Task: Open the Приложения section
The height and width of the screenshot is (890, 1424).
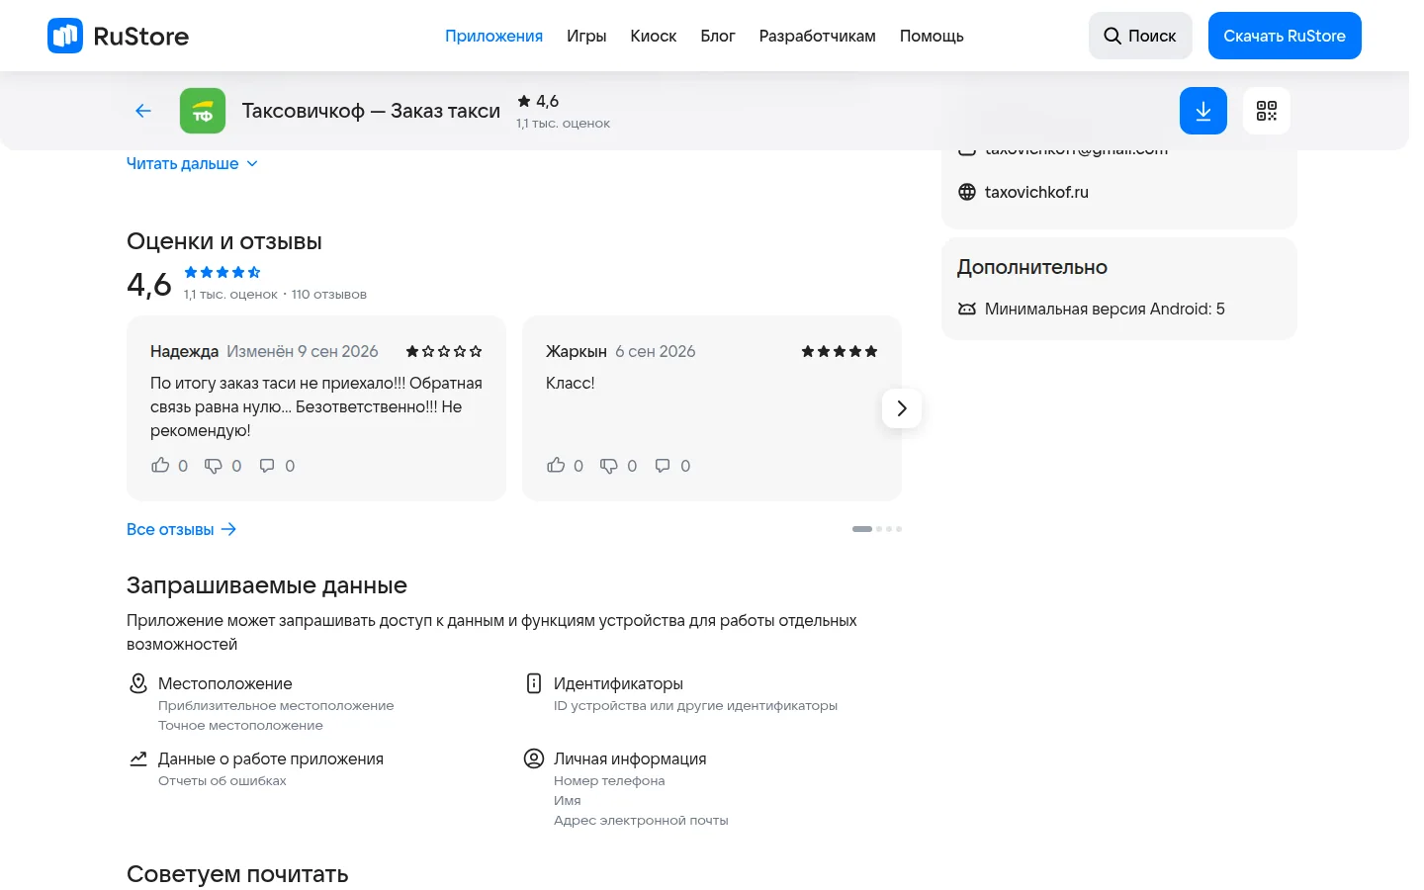Action: (493, 36)
